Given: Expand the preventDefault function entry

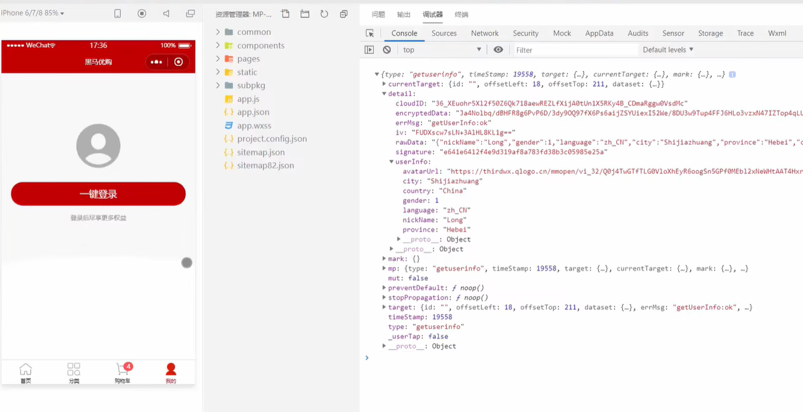Looking at the screenshot, I should click(x=384, y=288).
